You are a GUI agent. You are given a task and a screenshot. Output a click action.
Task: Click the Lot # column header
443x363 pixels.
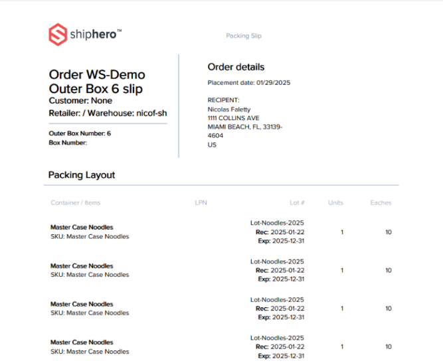click(x=297, y=203)
